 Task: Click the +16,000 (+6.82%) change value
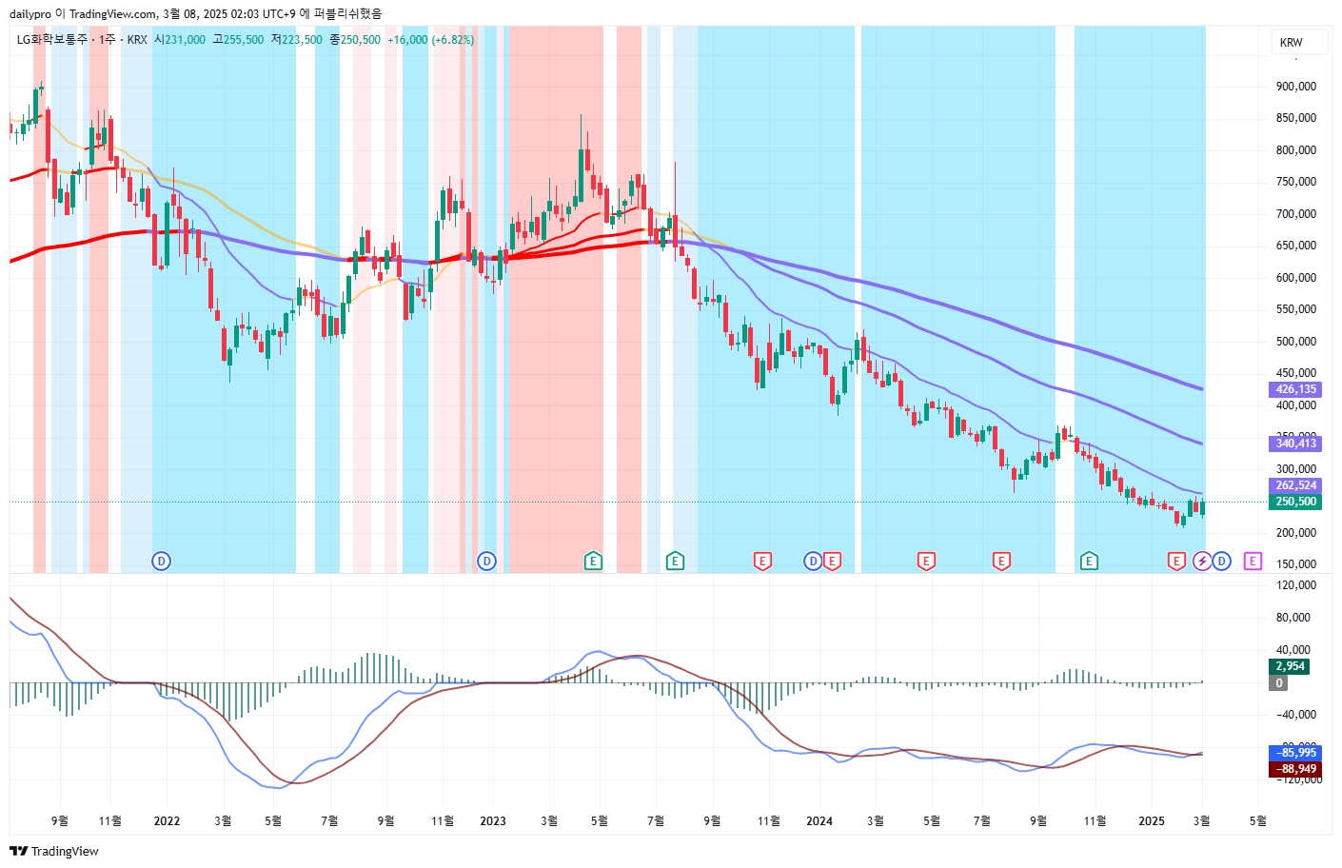(x=430, y=40)
